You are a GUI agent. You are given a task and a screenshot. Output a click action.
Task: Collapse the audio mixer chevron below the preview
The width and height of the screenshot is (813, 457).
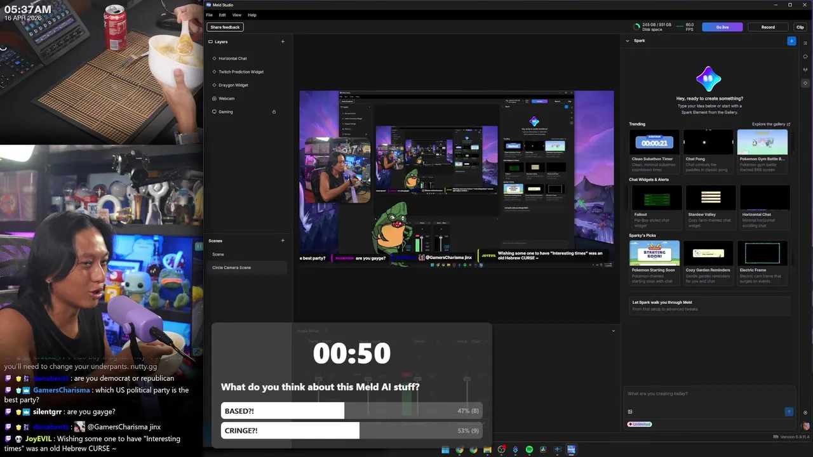613,331
